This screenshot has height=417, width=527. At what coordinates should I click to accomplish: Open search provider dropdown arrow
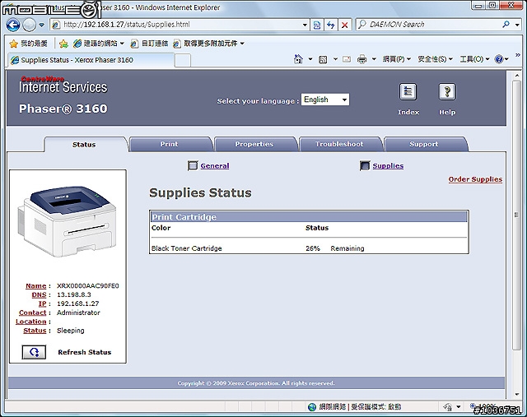click(517, 25)
